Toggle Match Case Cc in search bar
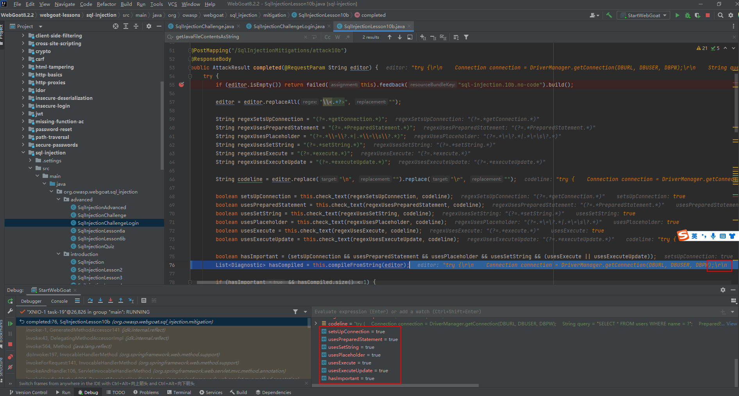 click(x=327, y=37)
